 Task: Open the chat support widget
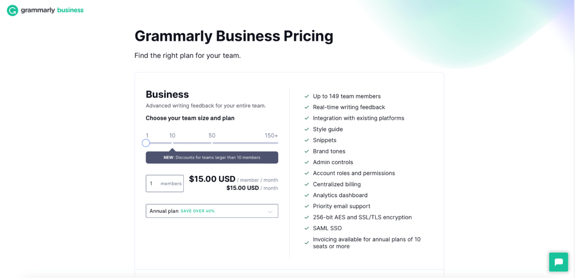[x=558, y=262]
